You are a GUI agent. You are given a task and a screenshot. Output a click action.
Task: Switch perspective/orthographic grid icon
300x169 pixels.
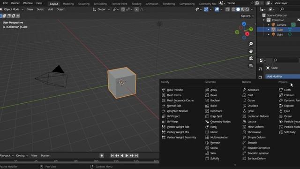tap(251, 66)
